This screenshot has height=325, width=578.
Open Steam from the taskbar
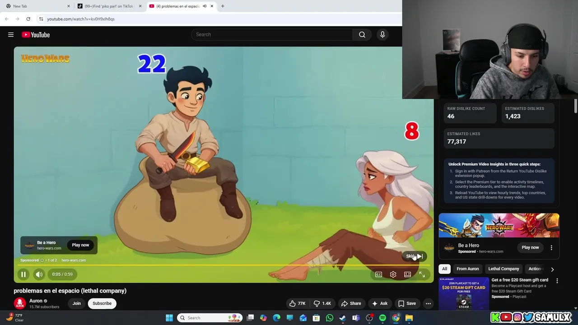[343, 318]
